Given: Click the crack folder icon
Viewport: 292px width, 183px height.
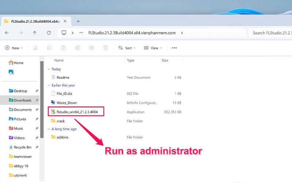Looking at the screenshot, I should (x=53, y=121).
